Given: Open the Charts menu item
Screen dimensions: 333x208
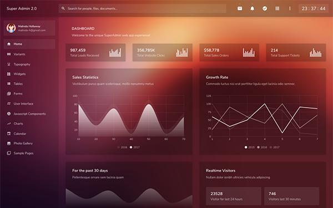Looking at the screenshot, I should [29, 124].
